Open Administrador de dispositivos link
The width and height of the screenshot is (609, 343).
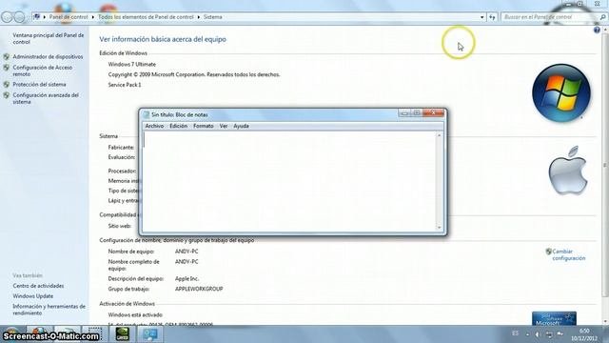pyautogui.click(x=48, y=57)
